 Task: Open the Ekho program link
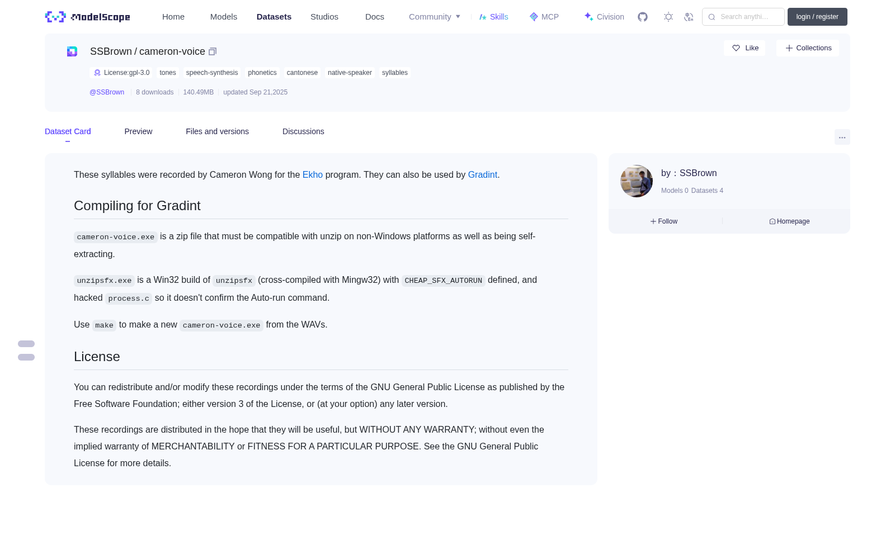[x=313, y=174]
